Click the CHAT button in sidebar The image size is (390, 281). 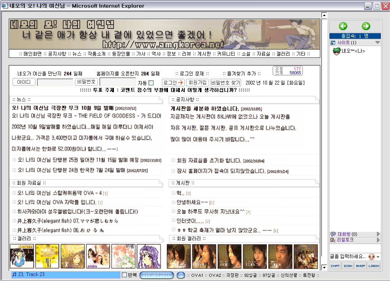click(335, 266)
